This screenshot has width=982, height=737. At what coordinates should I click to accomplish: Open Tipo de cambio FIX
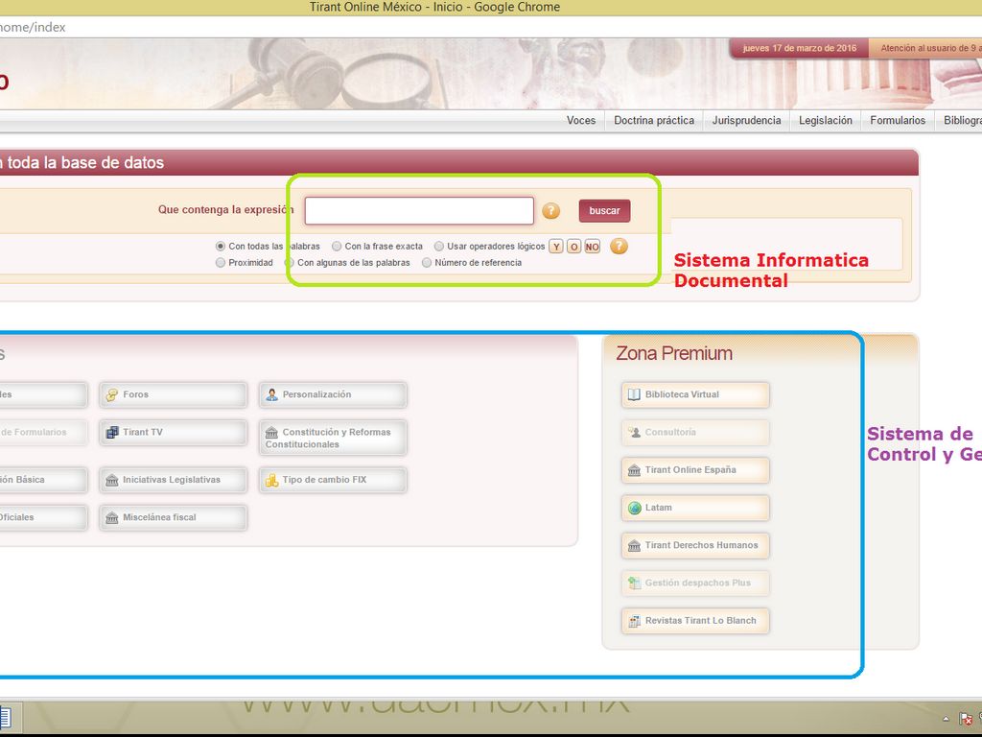coord(333,480)
